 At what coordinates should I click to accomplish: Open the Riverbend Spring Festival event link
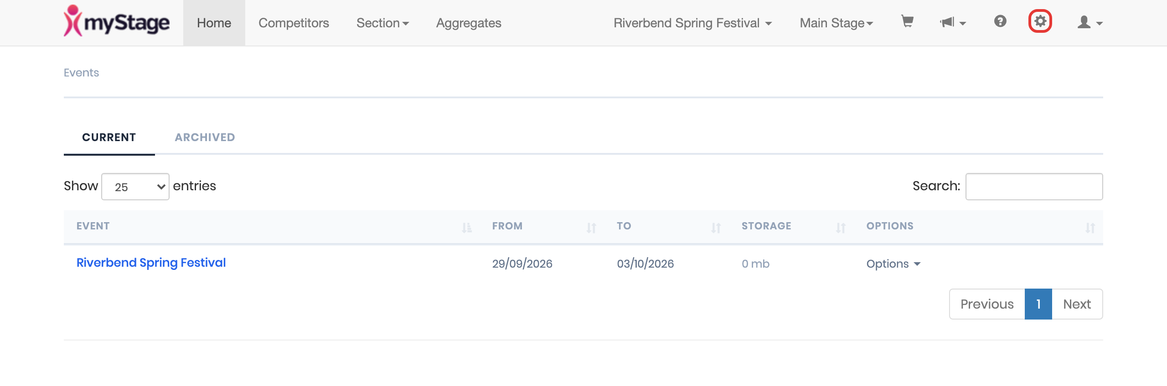click(151, 263)
